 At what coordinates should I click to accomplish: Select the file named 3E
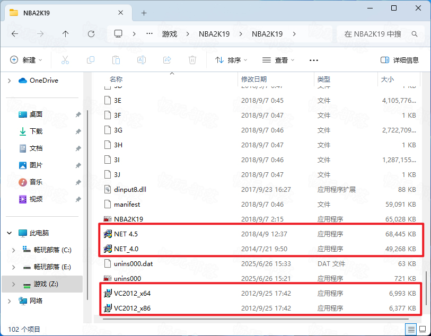coord(118,100)
